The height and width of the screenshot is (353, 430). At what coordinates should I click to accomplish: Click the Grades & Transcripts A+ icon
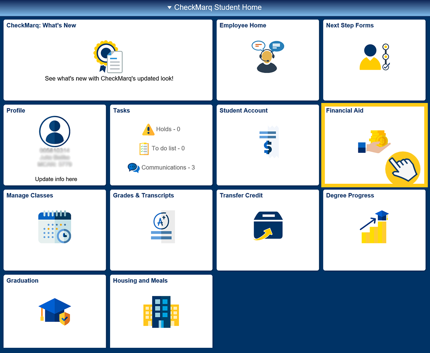(161, 227)
